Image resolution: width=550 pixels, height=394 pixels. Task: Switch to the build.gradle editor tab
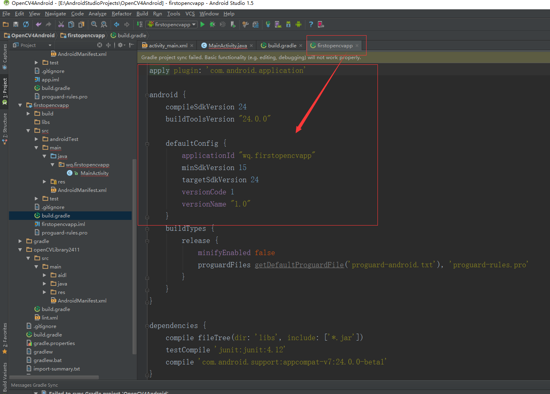282,45
